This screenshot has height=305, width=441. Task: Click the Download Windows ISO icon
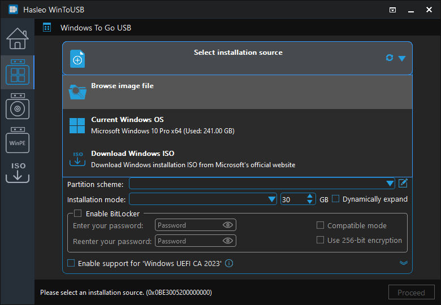pyautogui.click(x=77, y=159)
